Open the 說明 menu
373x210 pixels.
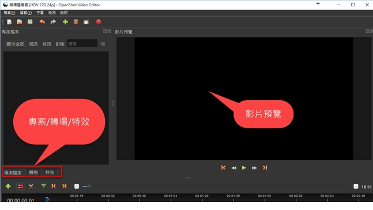click(x=64, y=13)
